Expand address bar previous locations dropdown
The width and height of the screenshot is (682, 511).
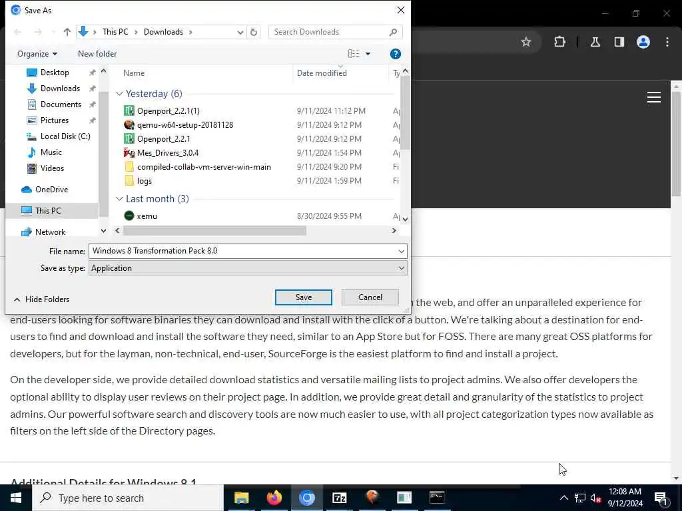point(240,32)
